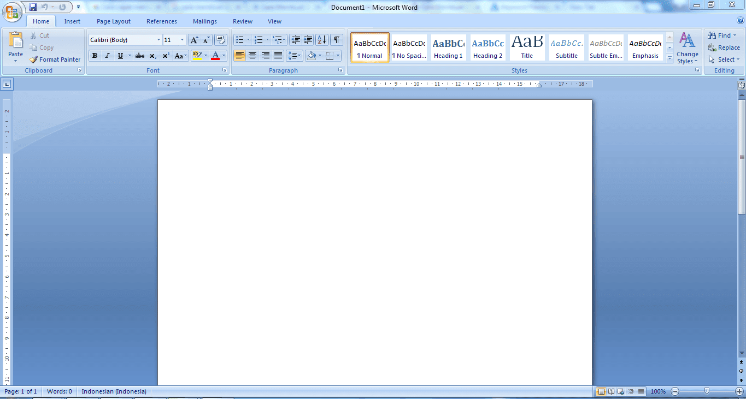746x399 pixels.
Task: Apply subscript formatting
Action: 153,56
